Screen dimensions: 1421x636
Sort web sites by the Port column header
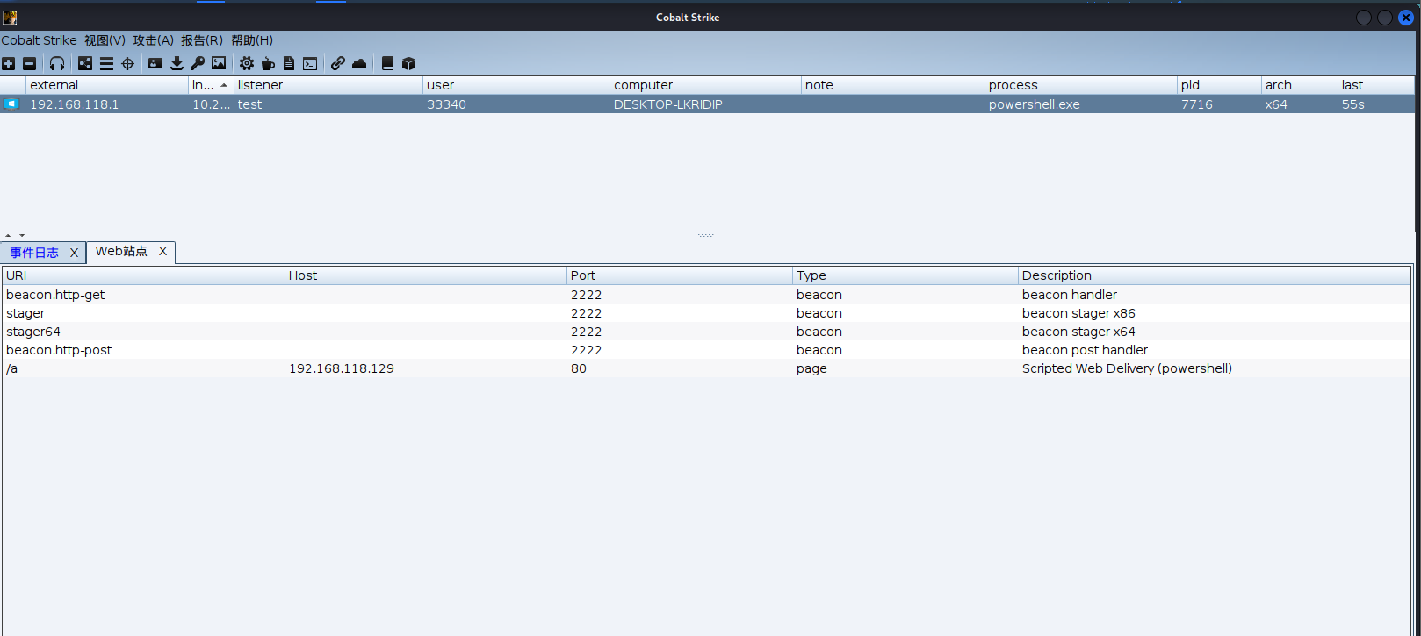pos(680,275)
